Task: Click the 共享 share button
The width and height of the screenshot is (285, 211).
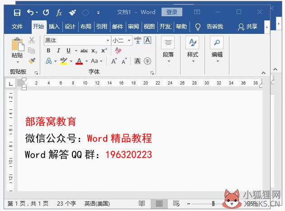Action: click(248, 27)
